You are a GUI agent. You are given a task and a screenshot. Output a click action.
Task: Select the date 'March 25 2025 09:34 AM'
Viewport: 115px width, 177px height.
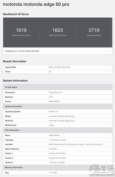point(59,67)
